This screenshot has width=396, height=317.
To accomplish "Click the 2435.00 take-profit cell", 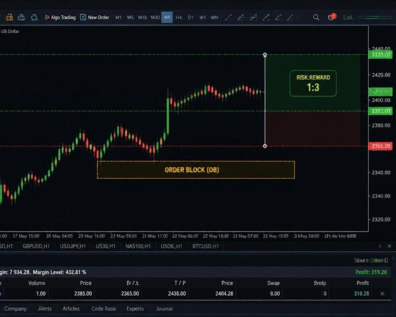I will [x=177, y=294].
